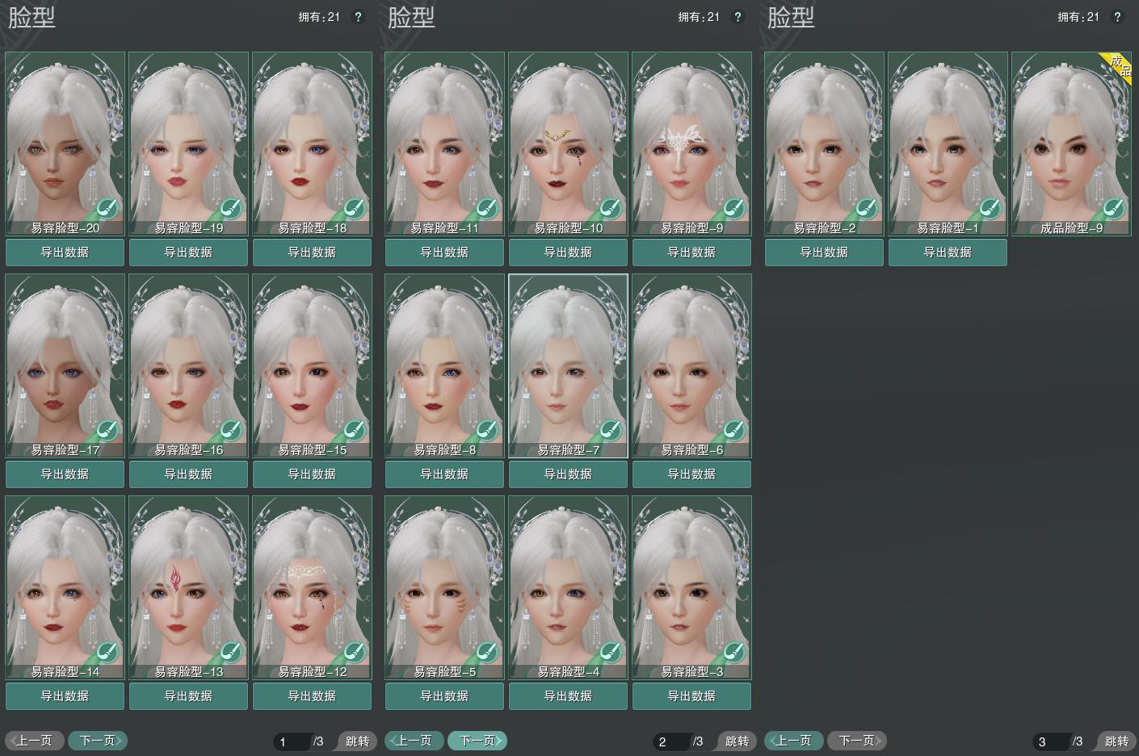This screenshot has width=1139, height=756.
Task: Click brush edit icon on 易容脸型-18
Action: click(355, 208)
